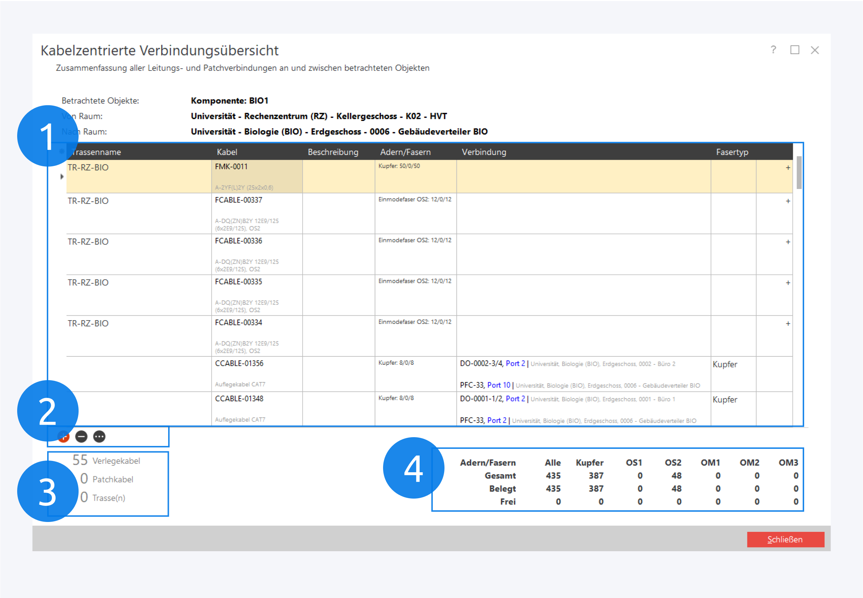Expand FCABLE-00334 row using plus sign
This screenshot has width=863, height=598.
click(x=788, y=324)
